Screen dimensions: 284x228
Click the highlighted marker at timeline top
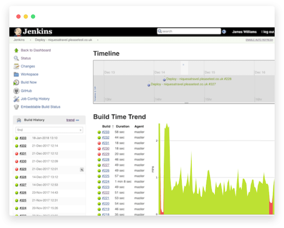183,64
